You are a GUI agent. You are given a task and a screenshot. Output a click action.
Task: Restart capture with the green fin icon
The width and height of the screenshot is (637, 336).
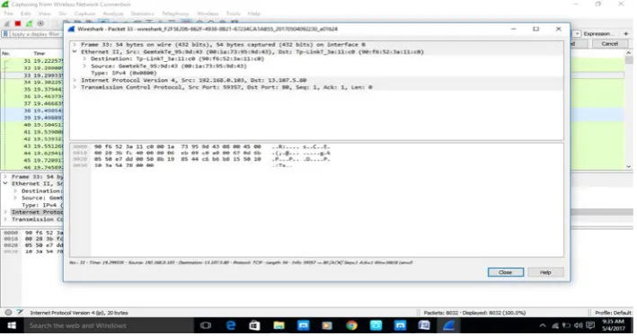[x=29, y=23]
